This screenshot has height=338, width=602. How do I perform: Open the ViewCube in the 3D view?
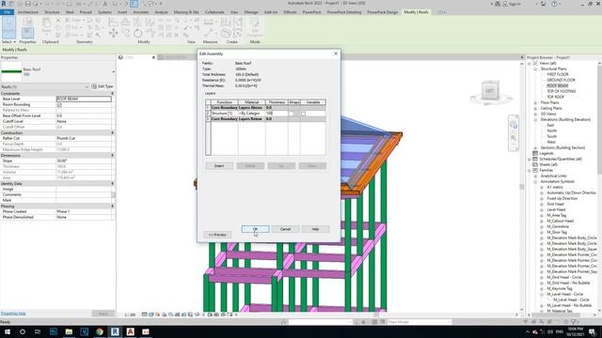coord(490,91)
